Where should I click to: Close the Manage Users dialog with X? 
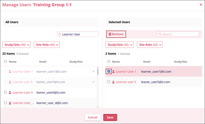click(x=201, y=5)
